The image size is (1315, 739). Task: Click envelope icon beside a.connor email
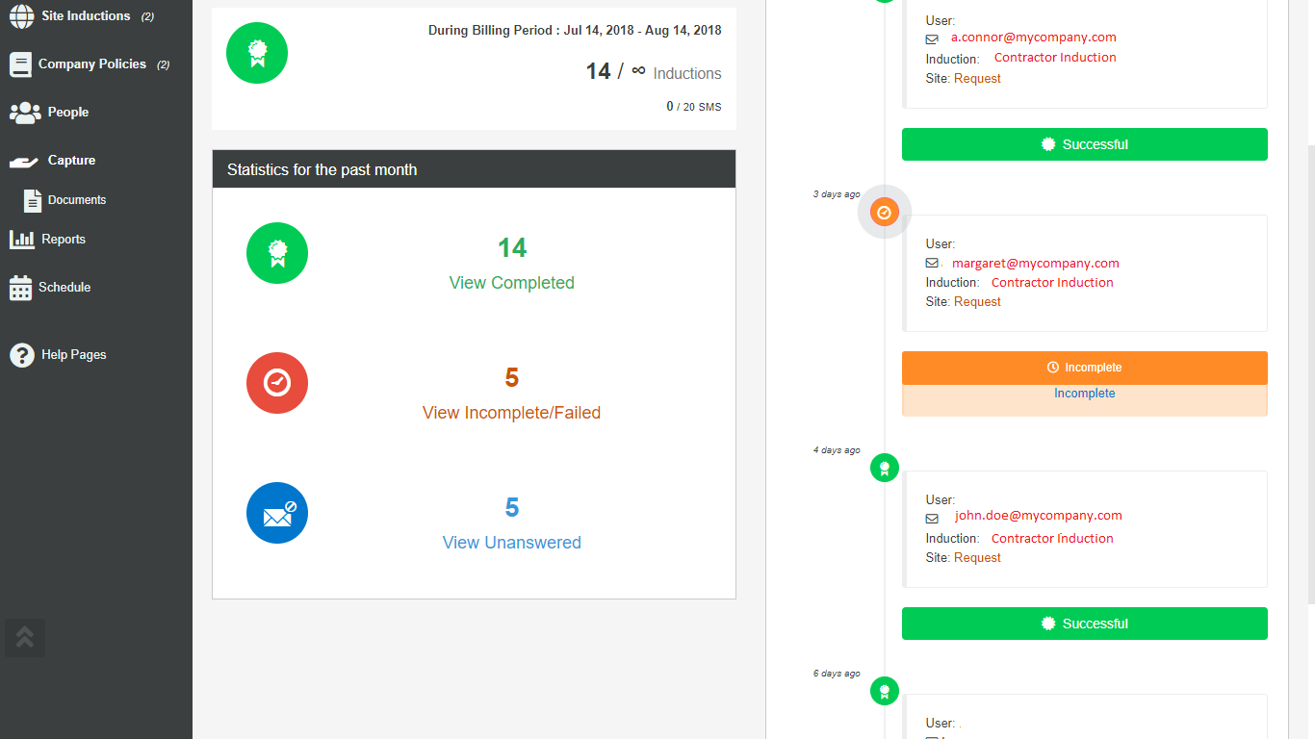[932, 39]
